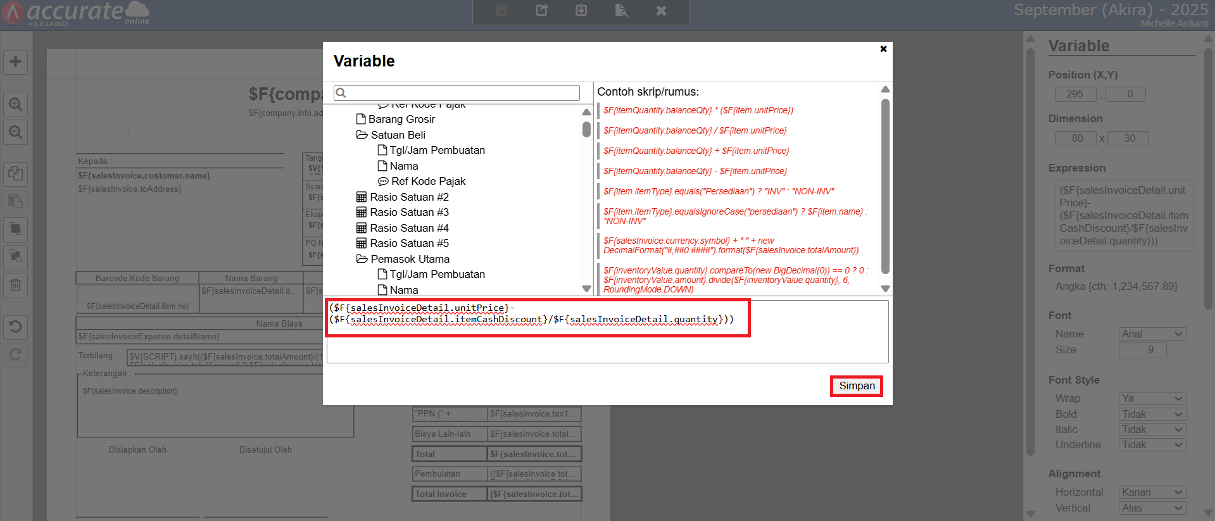Open the font Name dropdown showing Arial
This screenshot has width=1215, height=521.
(1152, 334)
